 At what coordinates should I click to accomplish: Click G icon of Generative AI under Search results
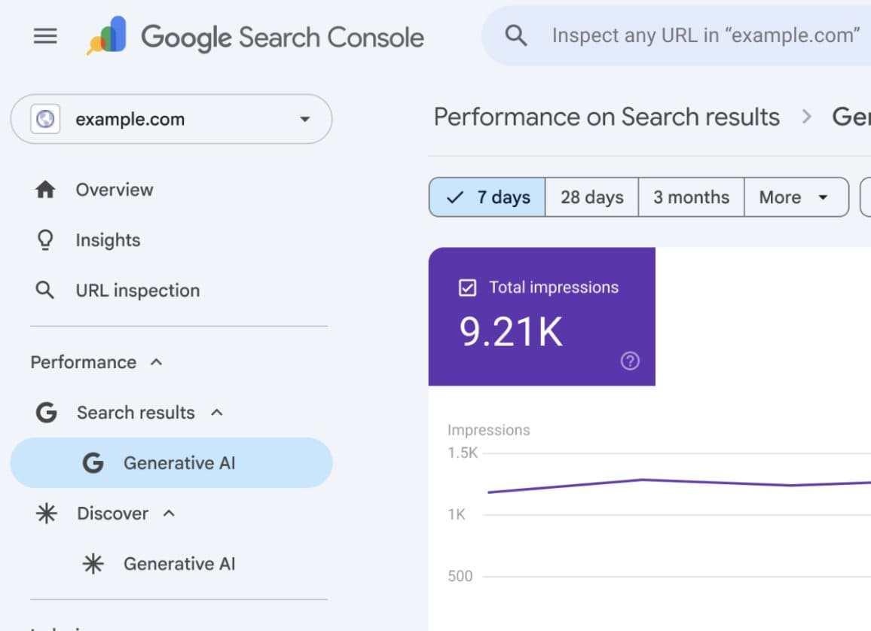pyautogui.click(x=93, y=463)
